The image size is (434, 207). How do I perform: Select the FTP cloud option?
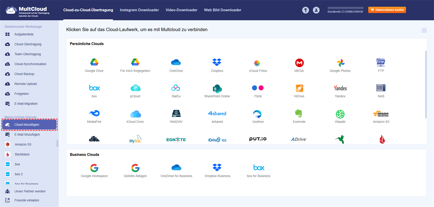coord(381,62)
